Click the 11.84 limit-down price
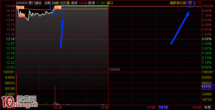 100,3
